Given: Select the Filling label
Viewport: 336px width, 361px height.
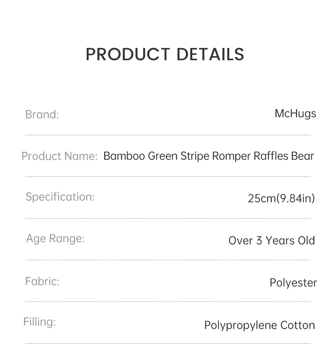Looking at the screenshot, I should pyautogui.click(x=40, y=322).
